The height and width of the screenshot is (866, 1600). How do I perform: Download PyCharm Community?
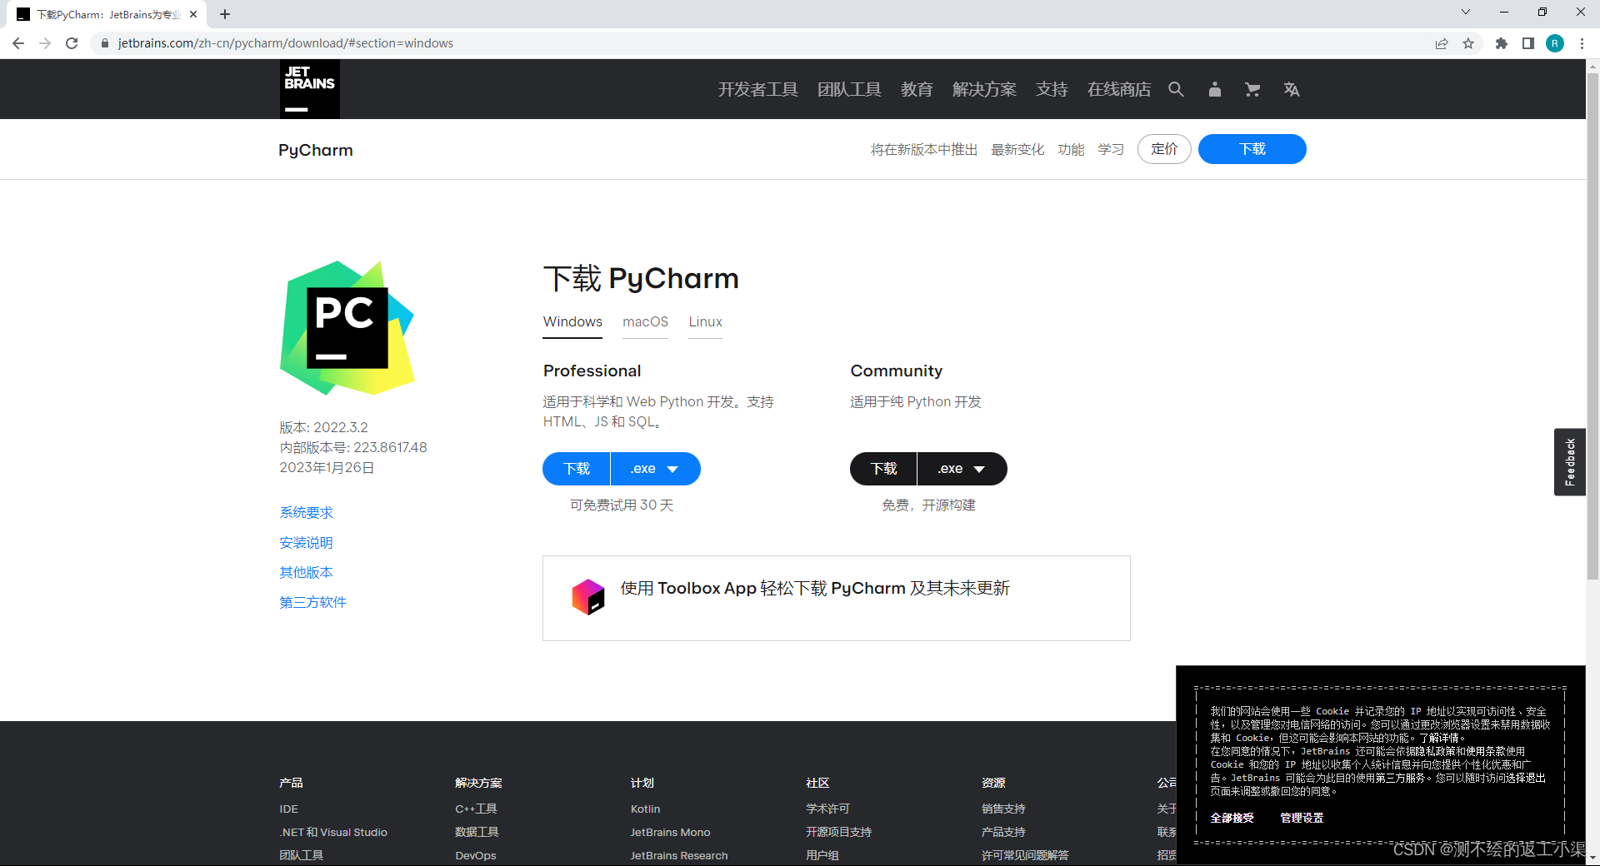point(883,469)
